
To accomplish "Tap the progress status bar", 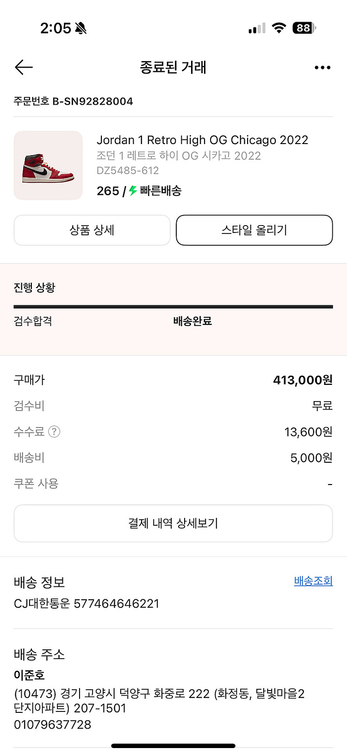I will (173, 307).
